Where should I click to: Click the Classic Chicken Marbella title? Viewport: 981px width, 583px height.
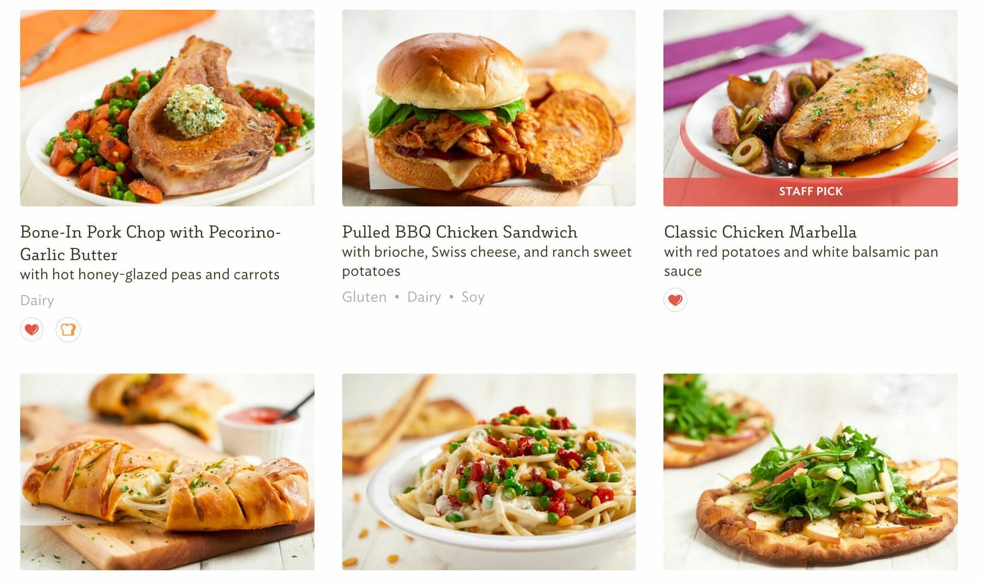760,232
